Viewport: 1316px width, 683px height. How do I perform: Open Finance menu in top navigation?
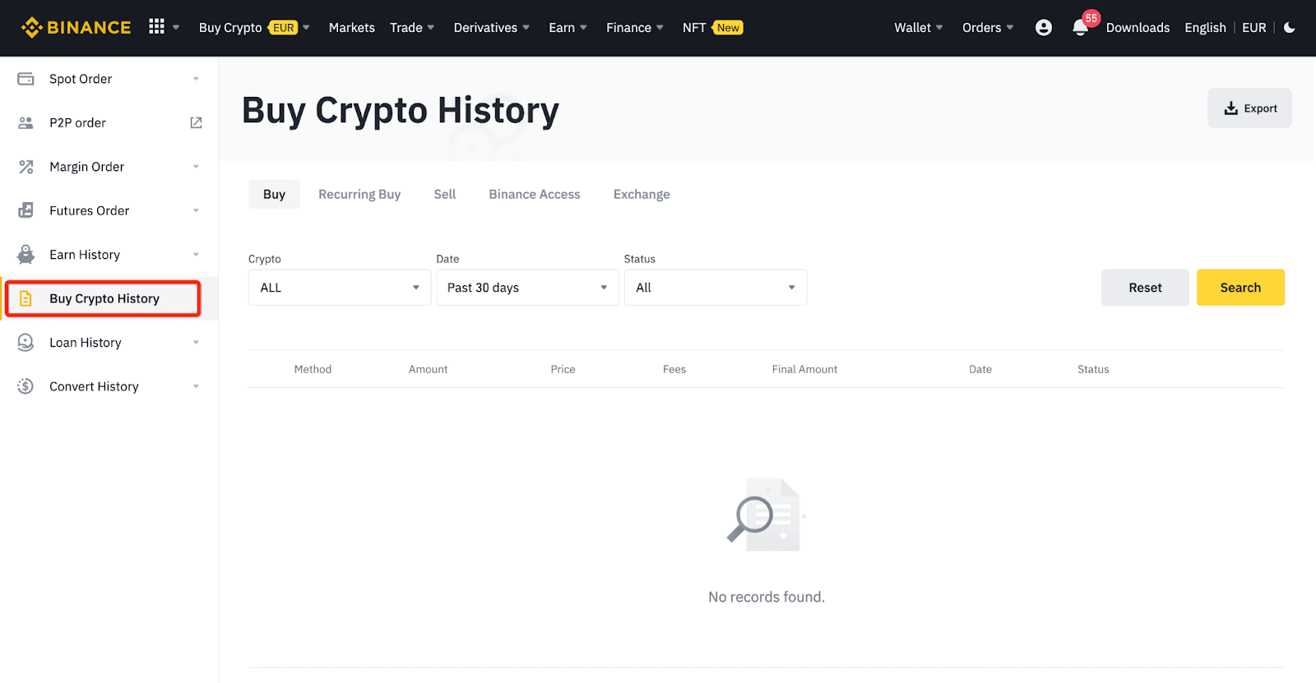click(x=635, y=27)
